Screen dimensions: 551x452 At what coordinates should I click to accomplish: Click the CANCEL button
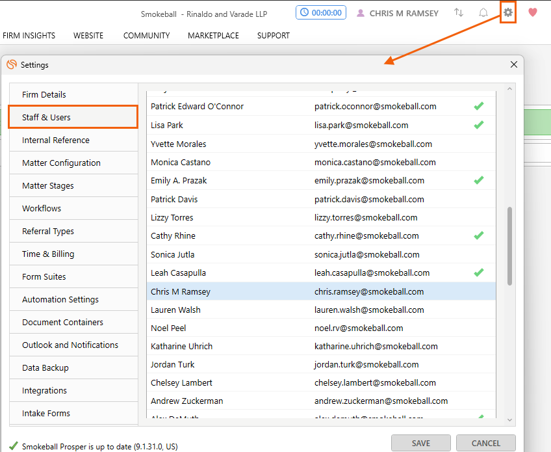[x=486, y=443]
